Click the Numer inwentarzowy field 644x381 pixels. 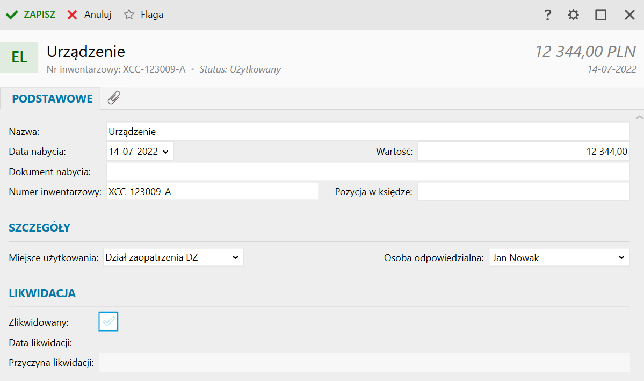tap(212, 191)
